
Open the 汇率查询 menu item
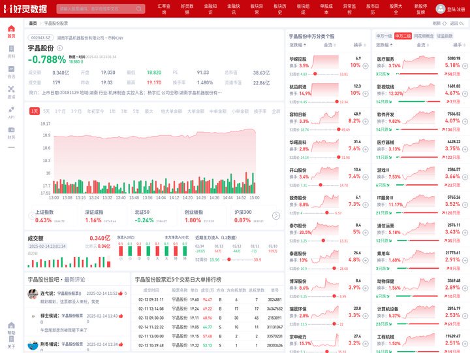(164, 9)
